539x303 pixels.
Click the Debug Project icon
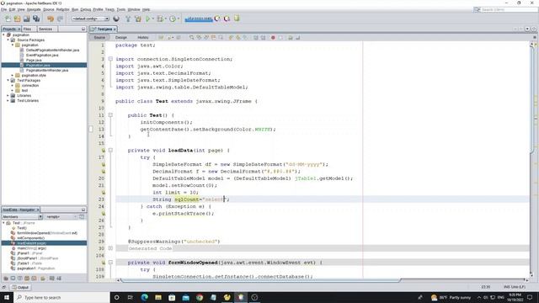click(x=160, y=19)
